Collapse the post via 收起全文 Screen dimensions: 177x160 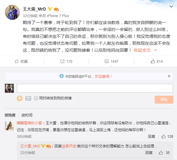tap(142, 50)
